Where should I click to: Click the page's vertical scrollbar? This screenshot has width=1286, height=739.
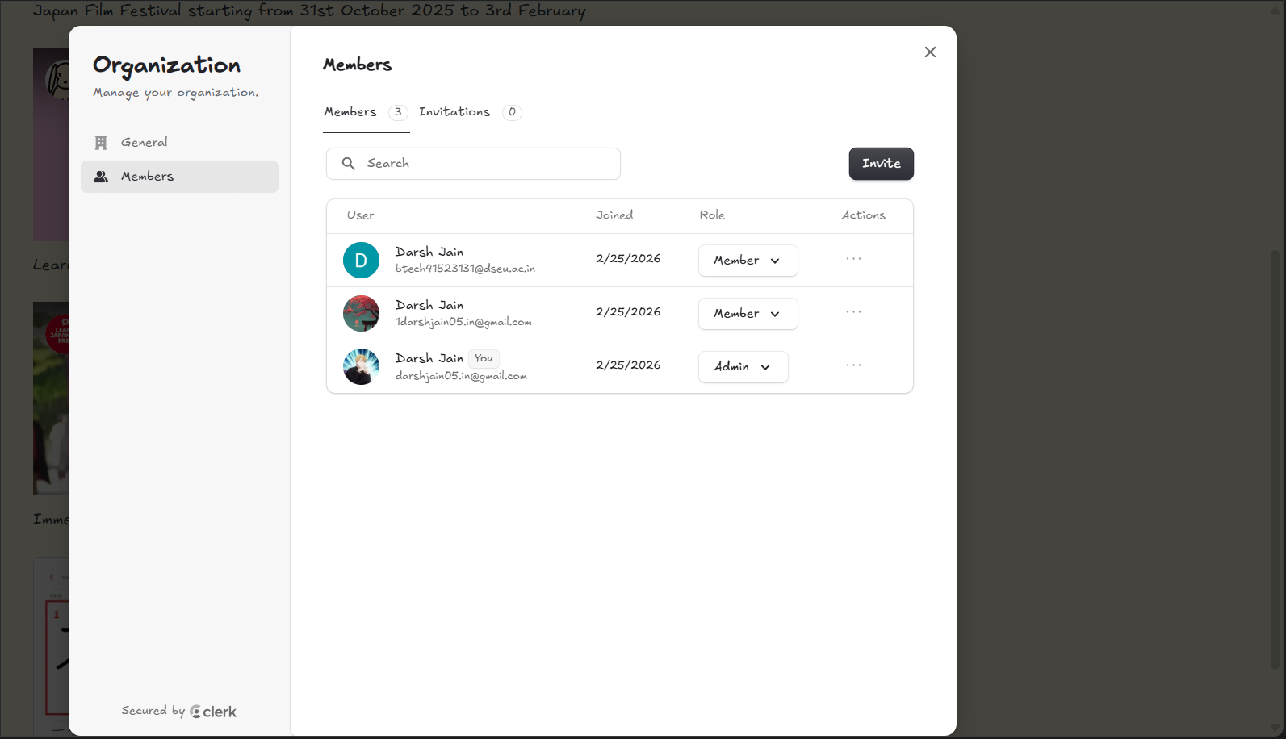1276,460
